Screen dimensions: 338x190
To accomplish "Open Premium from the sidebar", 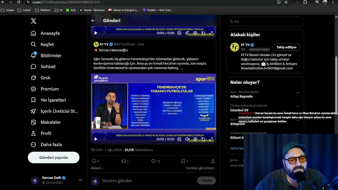I will pos(45,89).
